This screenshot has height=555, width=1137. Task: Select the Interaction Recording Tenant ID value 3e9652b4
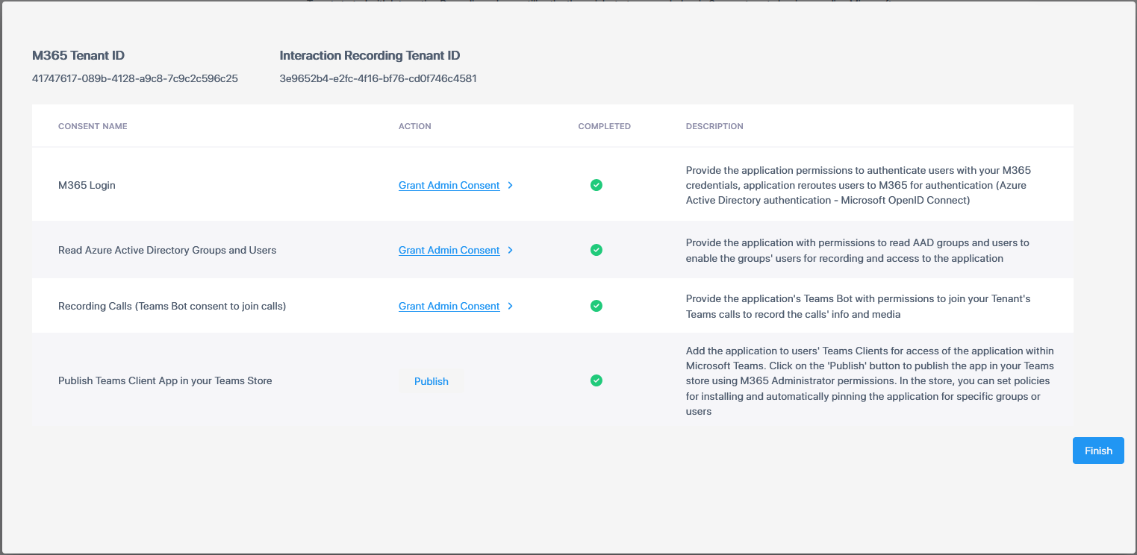(378, 78)
